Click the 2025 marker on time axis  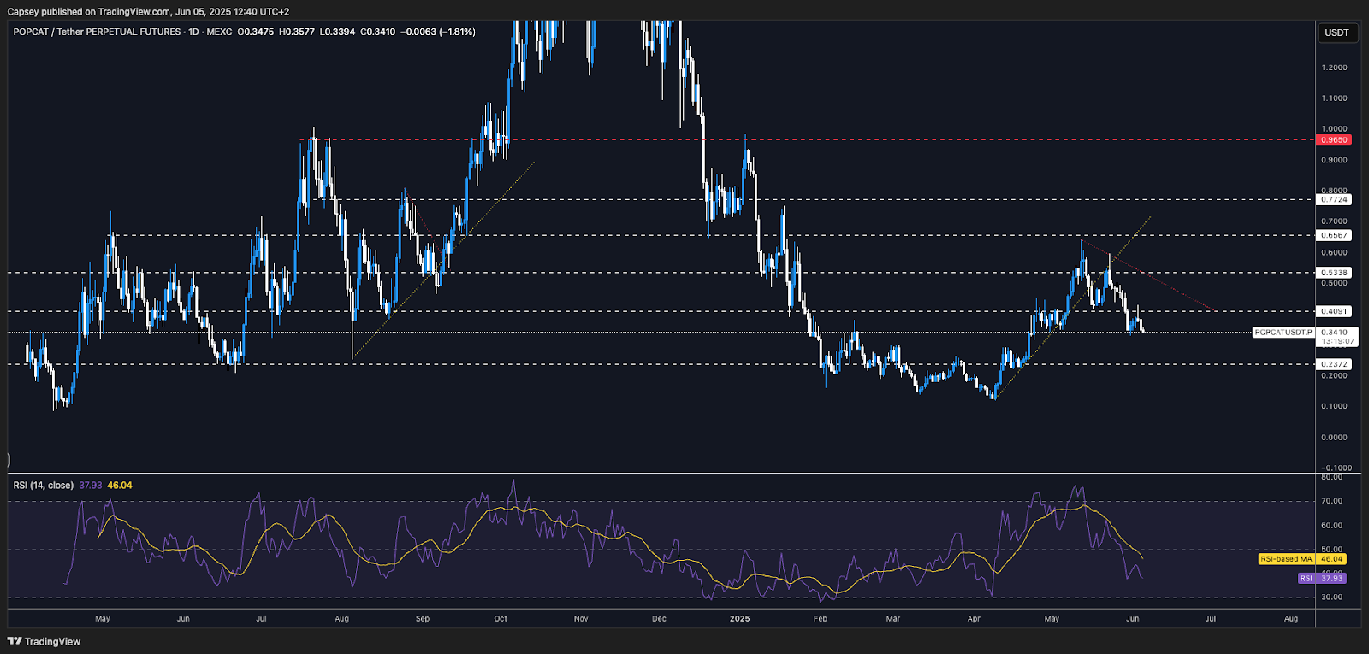(739, 618)
